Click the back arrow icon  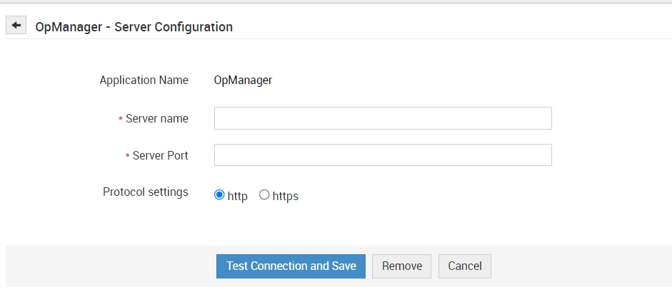pyautogui.click(x=16, y=25)
